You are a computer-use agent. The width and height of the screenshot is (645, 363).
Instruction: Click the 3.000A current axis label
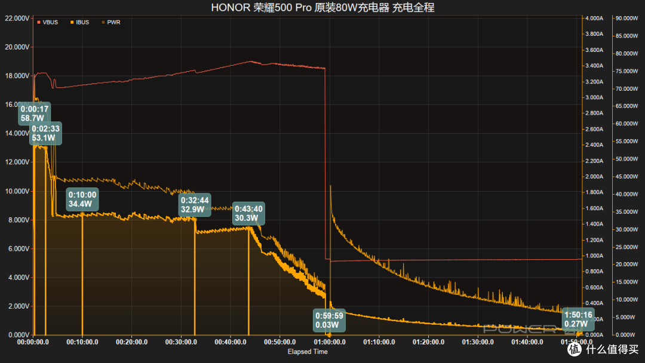pyautogui.click(x=594, y=97)
